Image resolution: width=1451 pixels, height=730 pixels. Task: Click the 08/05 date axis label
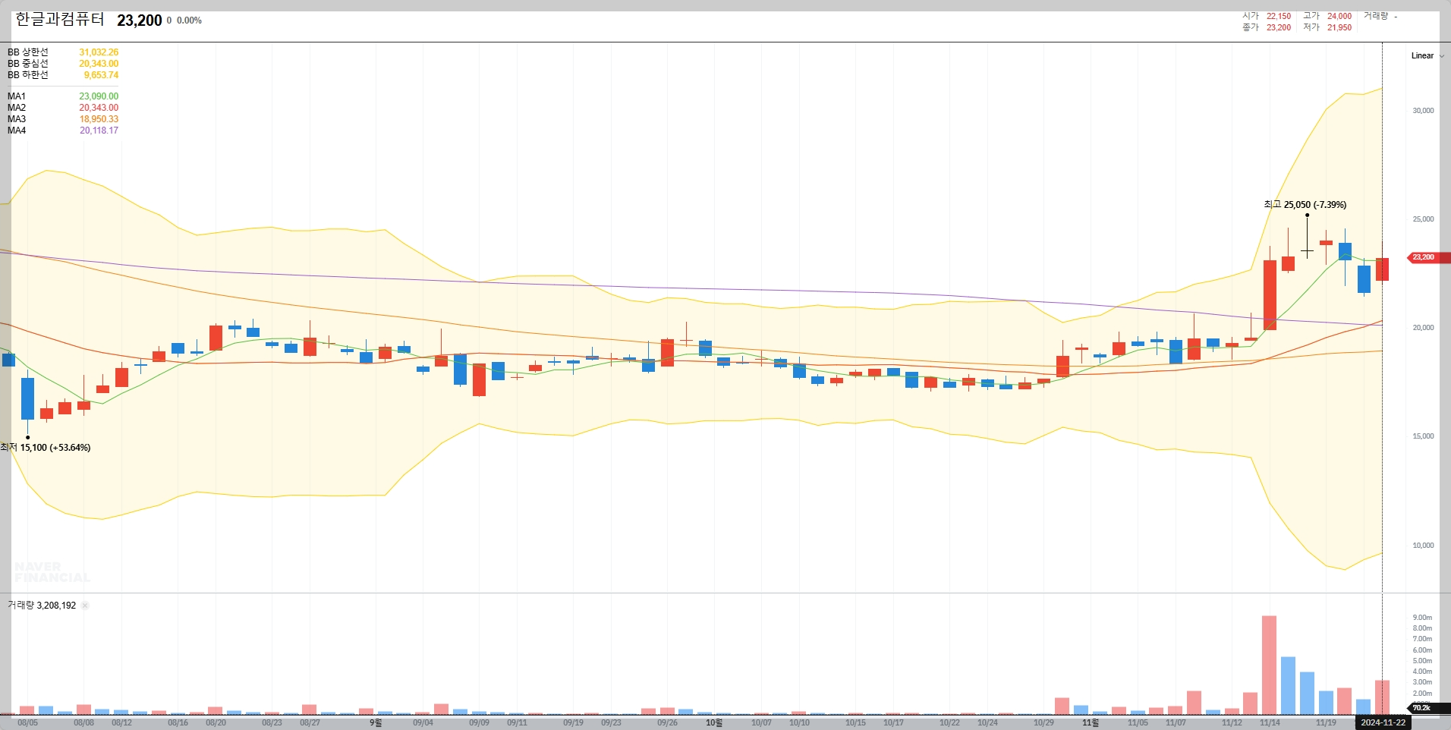pos(27,723)
